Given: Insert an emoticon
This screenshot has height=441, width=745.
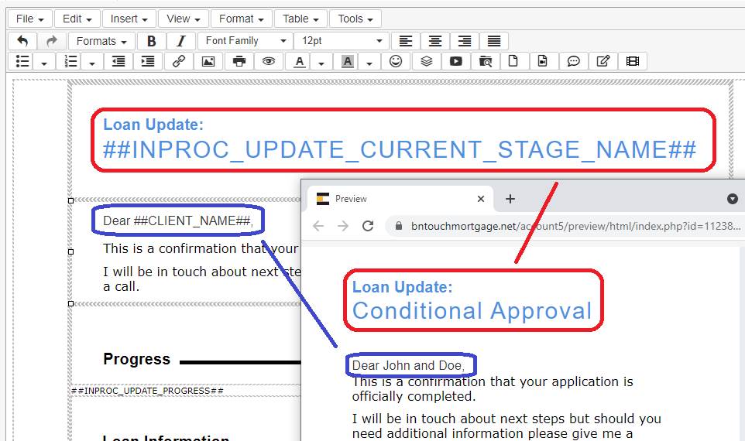Looking at the screenshot, I should [x=396, y=61].
